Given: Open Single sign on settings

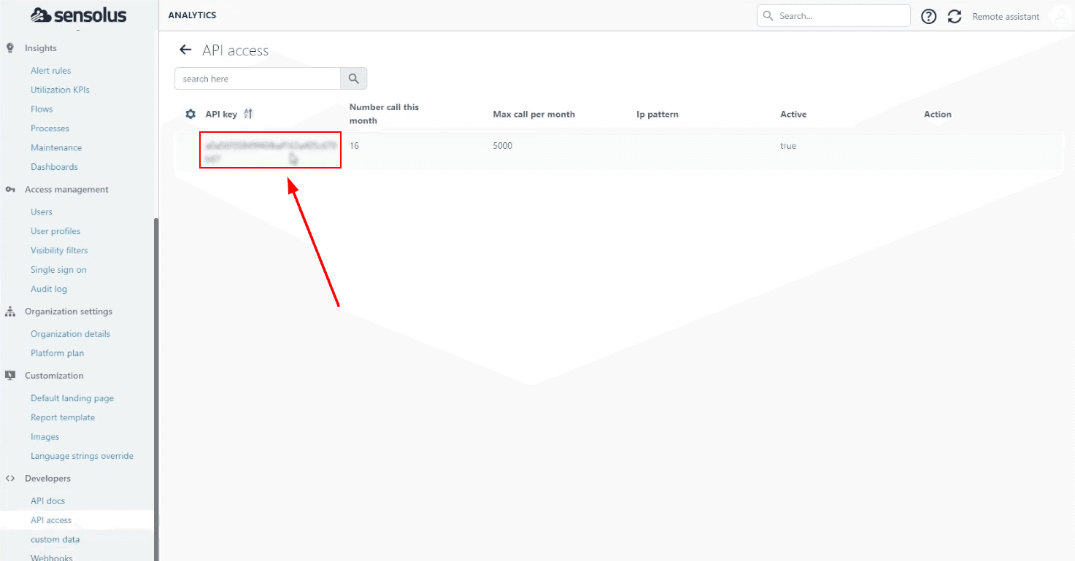Looking at the screenshot, I should click(58, 270).
